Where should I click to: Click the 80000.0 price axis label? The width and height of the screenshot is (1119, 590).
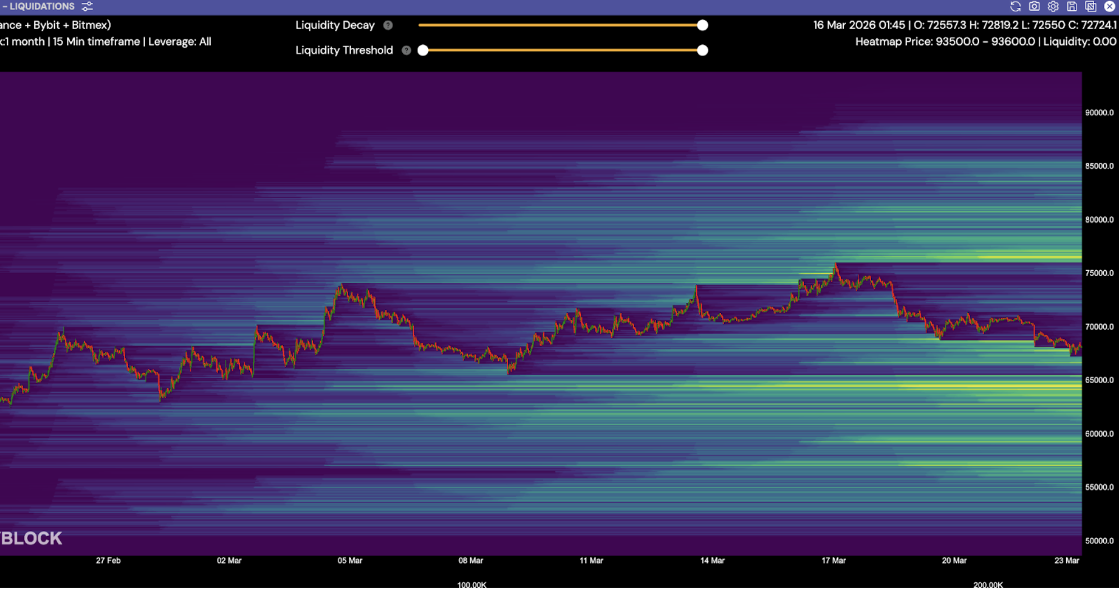click(x=1099, y=220)
